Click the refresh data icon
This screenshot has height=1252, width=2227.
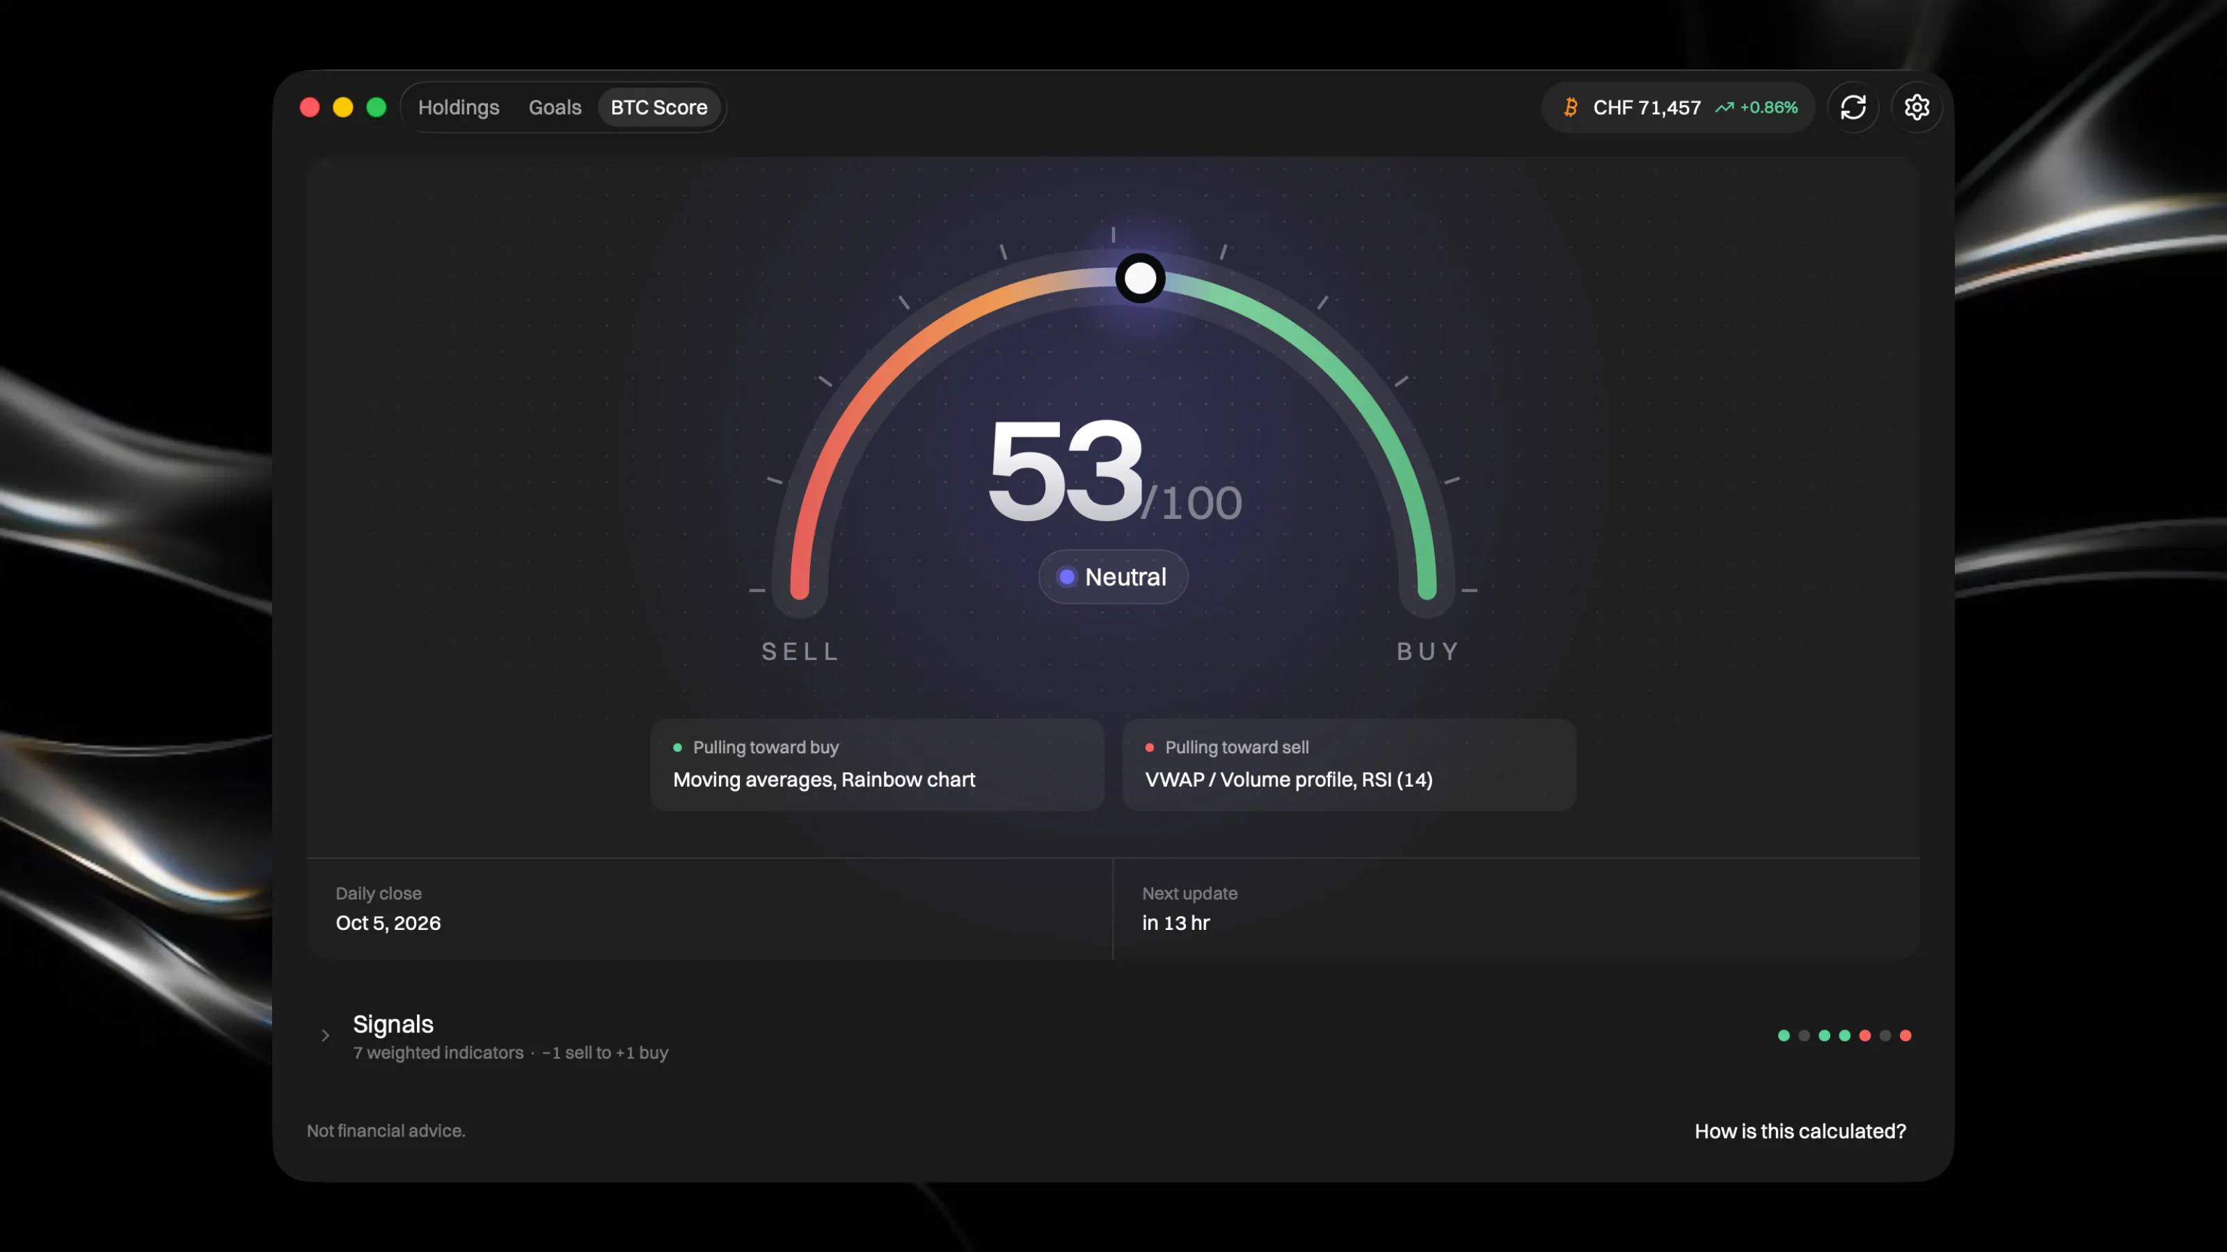coord(1853,107)
